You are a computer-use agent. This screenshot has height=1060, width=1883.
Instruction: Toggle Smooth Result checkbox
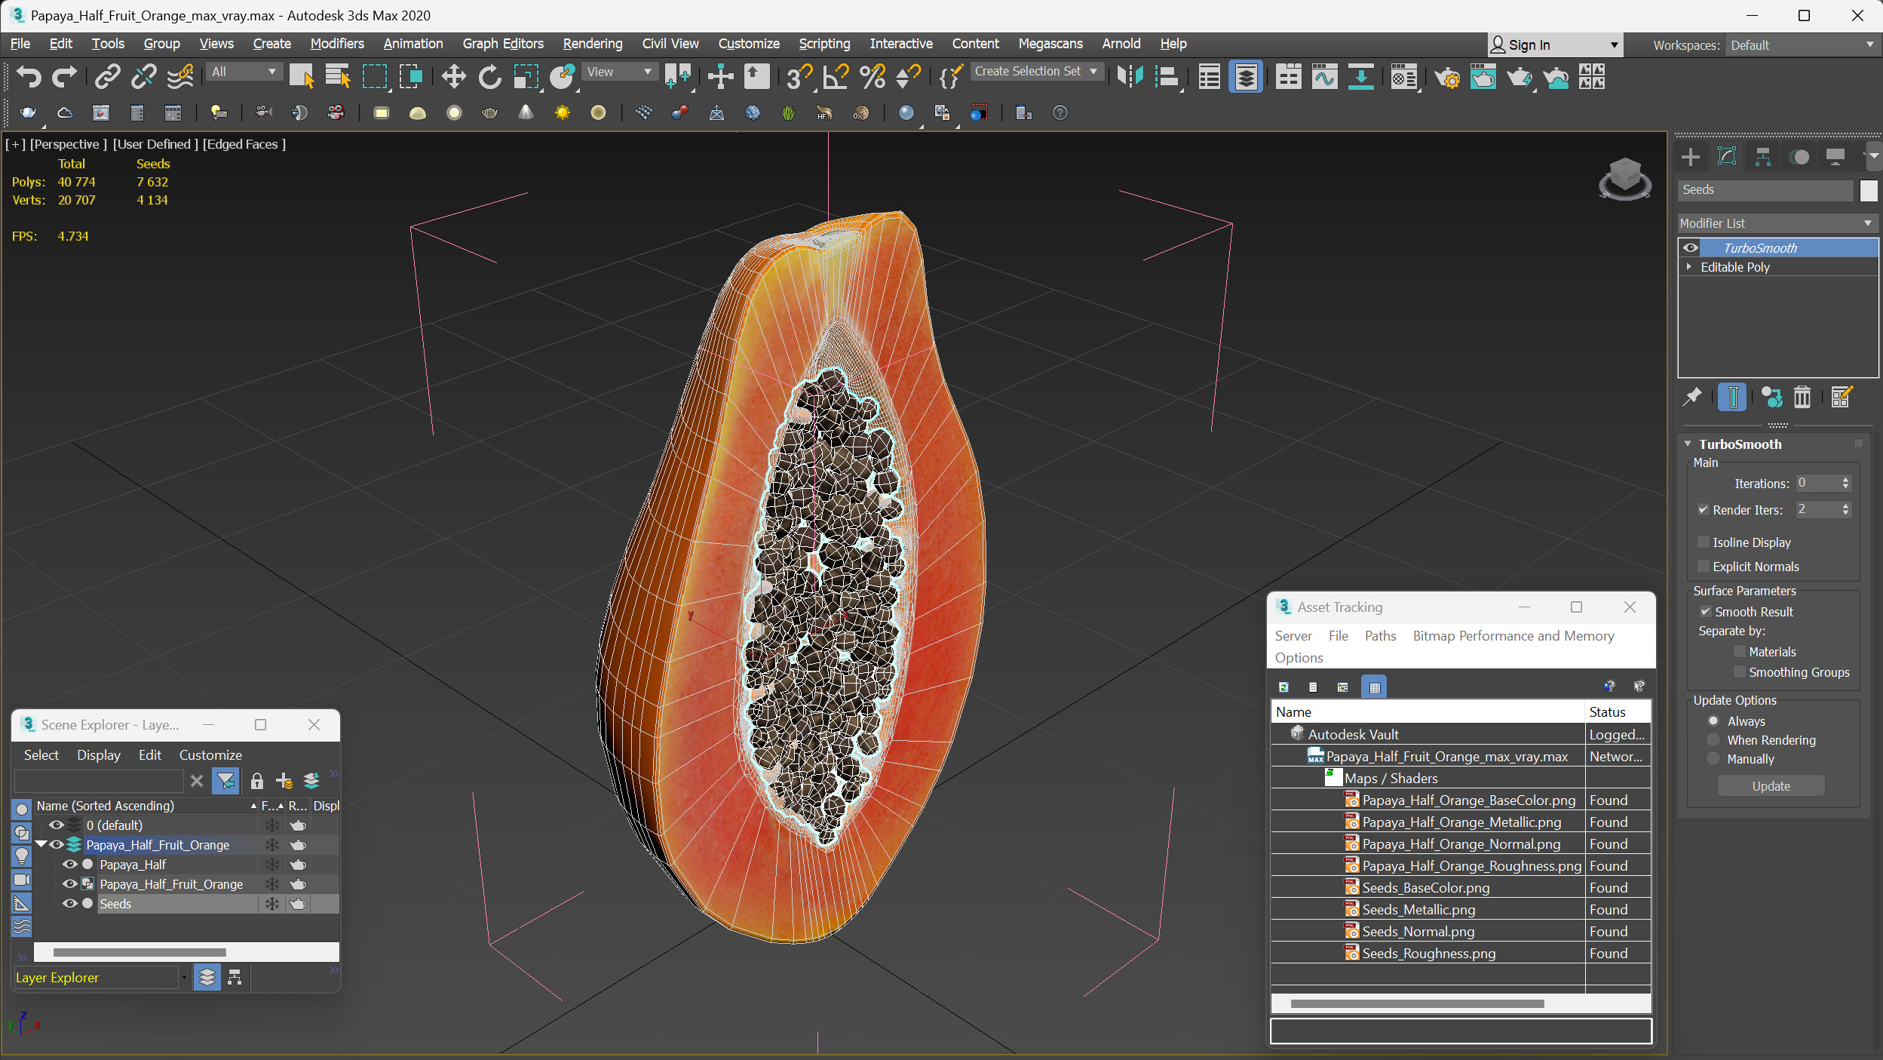1705,611
